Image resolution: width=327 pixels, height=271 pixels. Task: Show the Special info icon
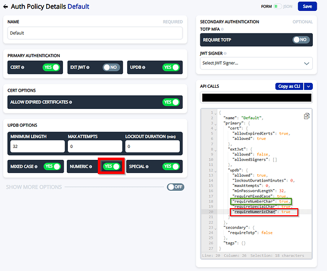(x=147, y=167)
